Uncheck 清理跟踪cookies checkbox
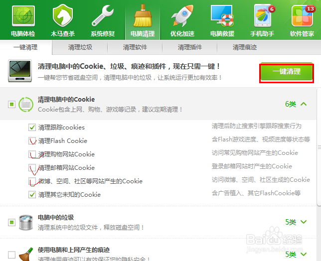Screen dimensions: 321x261 [32, 127]
